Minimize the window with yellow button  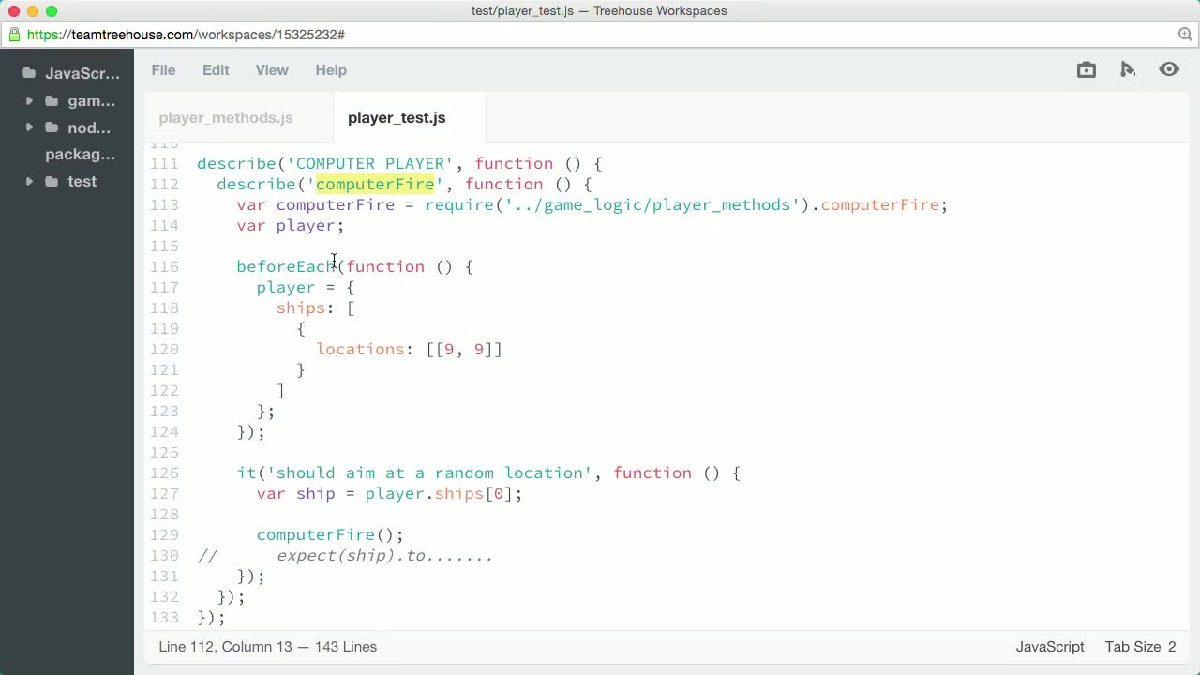(x=33, y=11)
